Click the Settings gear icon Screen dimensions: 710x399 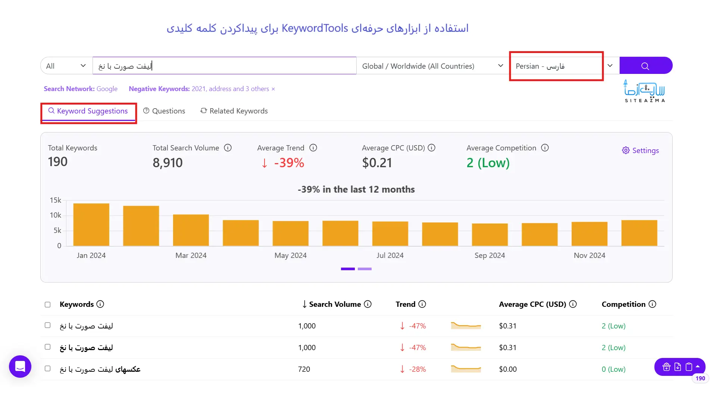(x=626, y=150)
